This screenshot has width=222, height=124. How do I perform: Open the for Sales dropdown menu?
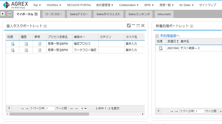(x=186, y=5)
